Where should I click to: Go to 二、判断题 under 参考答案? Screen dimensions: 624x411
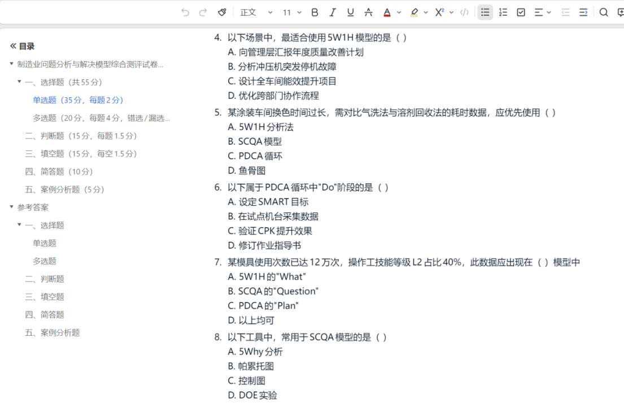tap(45, 279)
